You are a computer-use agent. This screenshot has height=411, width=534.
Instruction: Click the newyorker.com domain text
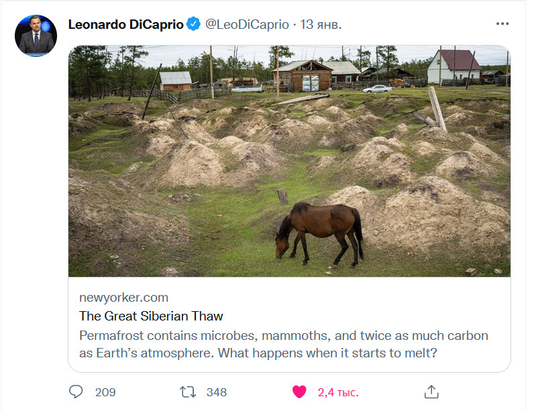123,297
